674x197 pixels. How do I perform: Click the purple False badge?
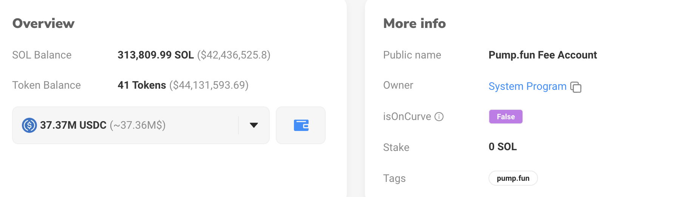(505, 117)
